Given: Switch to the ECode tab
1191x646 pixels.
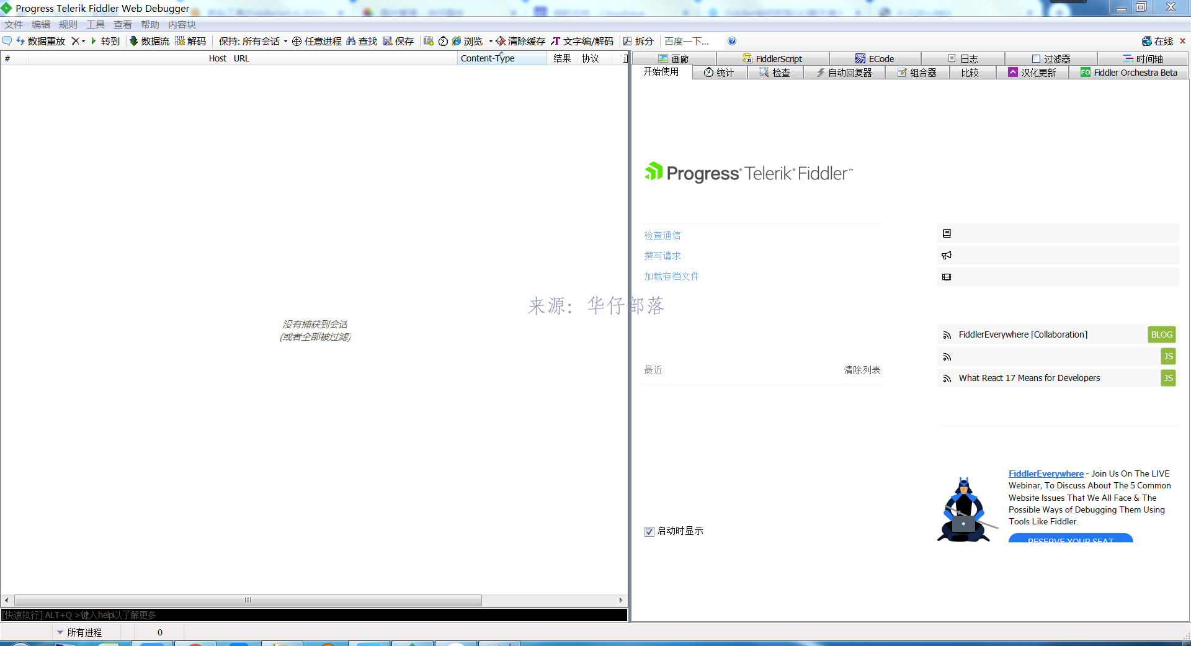Looking at the screenshot, I should point(875,58).
